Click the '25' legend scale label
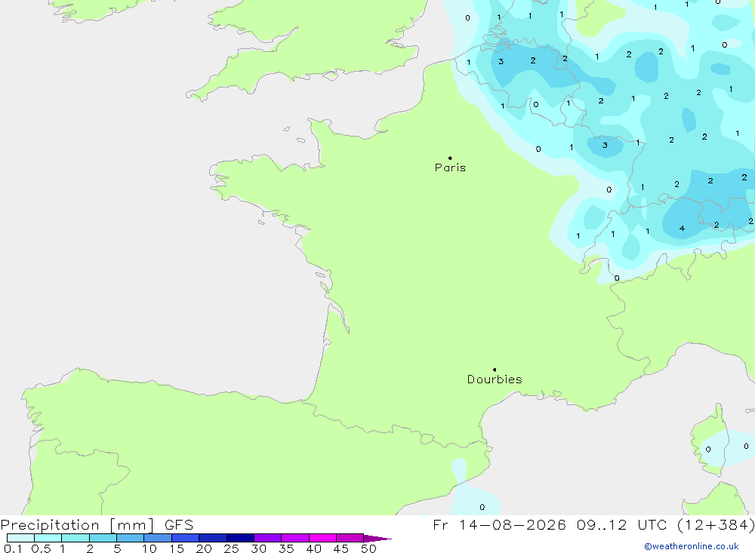The height and width of the screenshot is (553, 755). (232, 548)
